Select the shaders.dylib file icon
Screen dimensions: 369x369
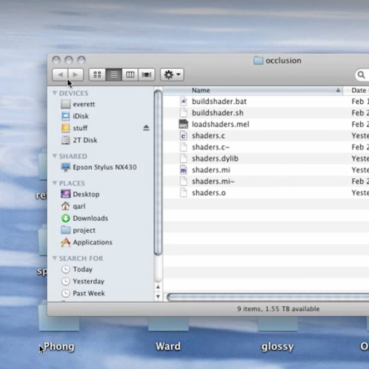[x=183, y=158]
